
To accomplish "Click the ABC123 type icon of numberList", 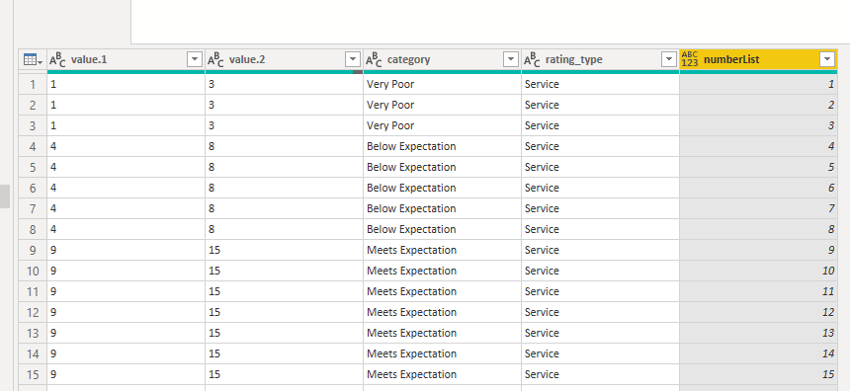I will pyautogui.click(x=690, y=59).
